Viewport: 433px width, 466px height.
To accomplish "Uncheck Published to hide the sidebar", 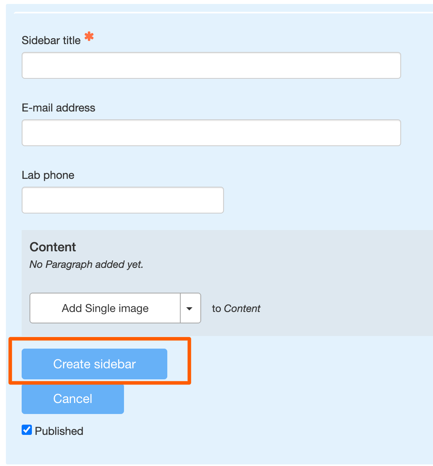I will coord(26,430).
